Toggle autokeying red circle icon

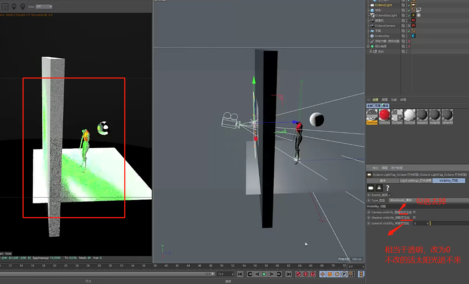tap(306, 274)
